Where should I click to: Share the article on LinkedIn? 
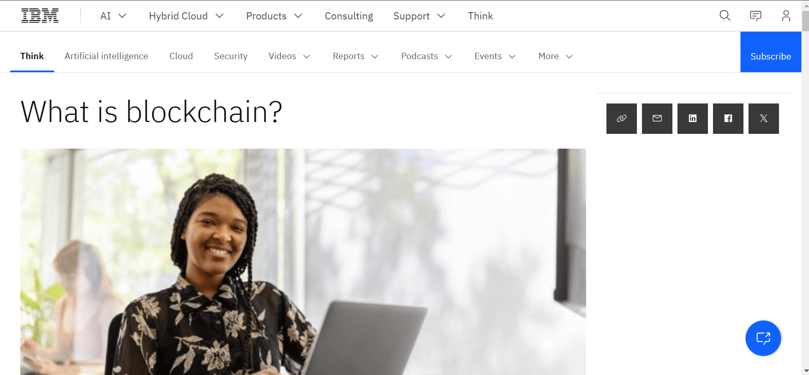coord(692,119)
